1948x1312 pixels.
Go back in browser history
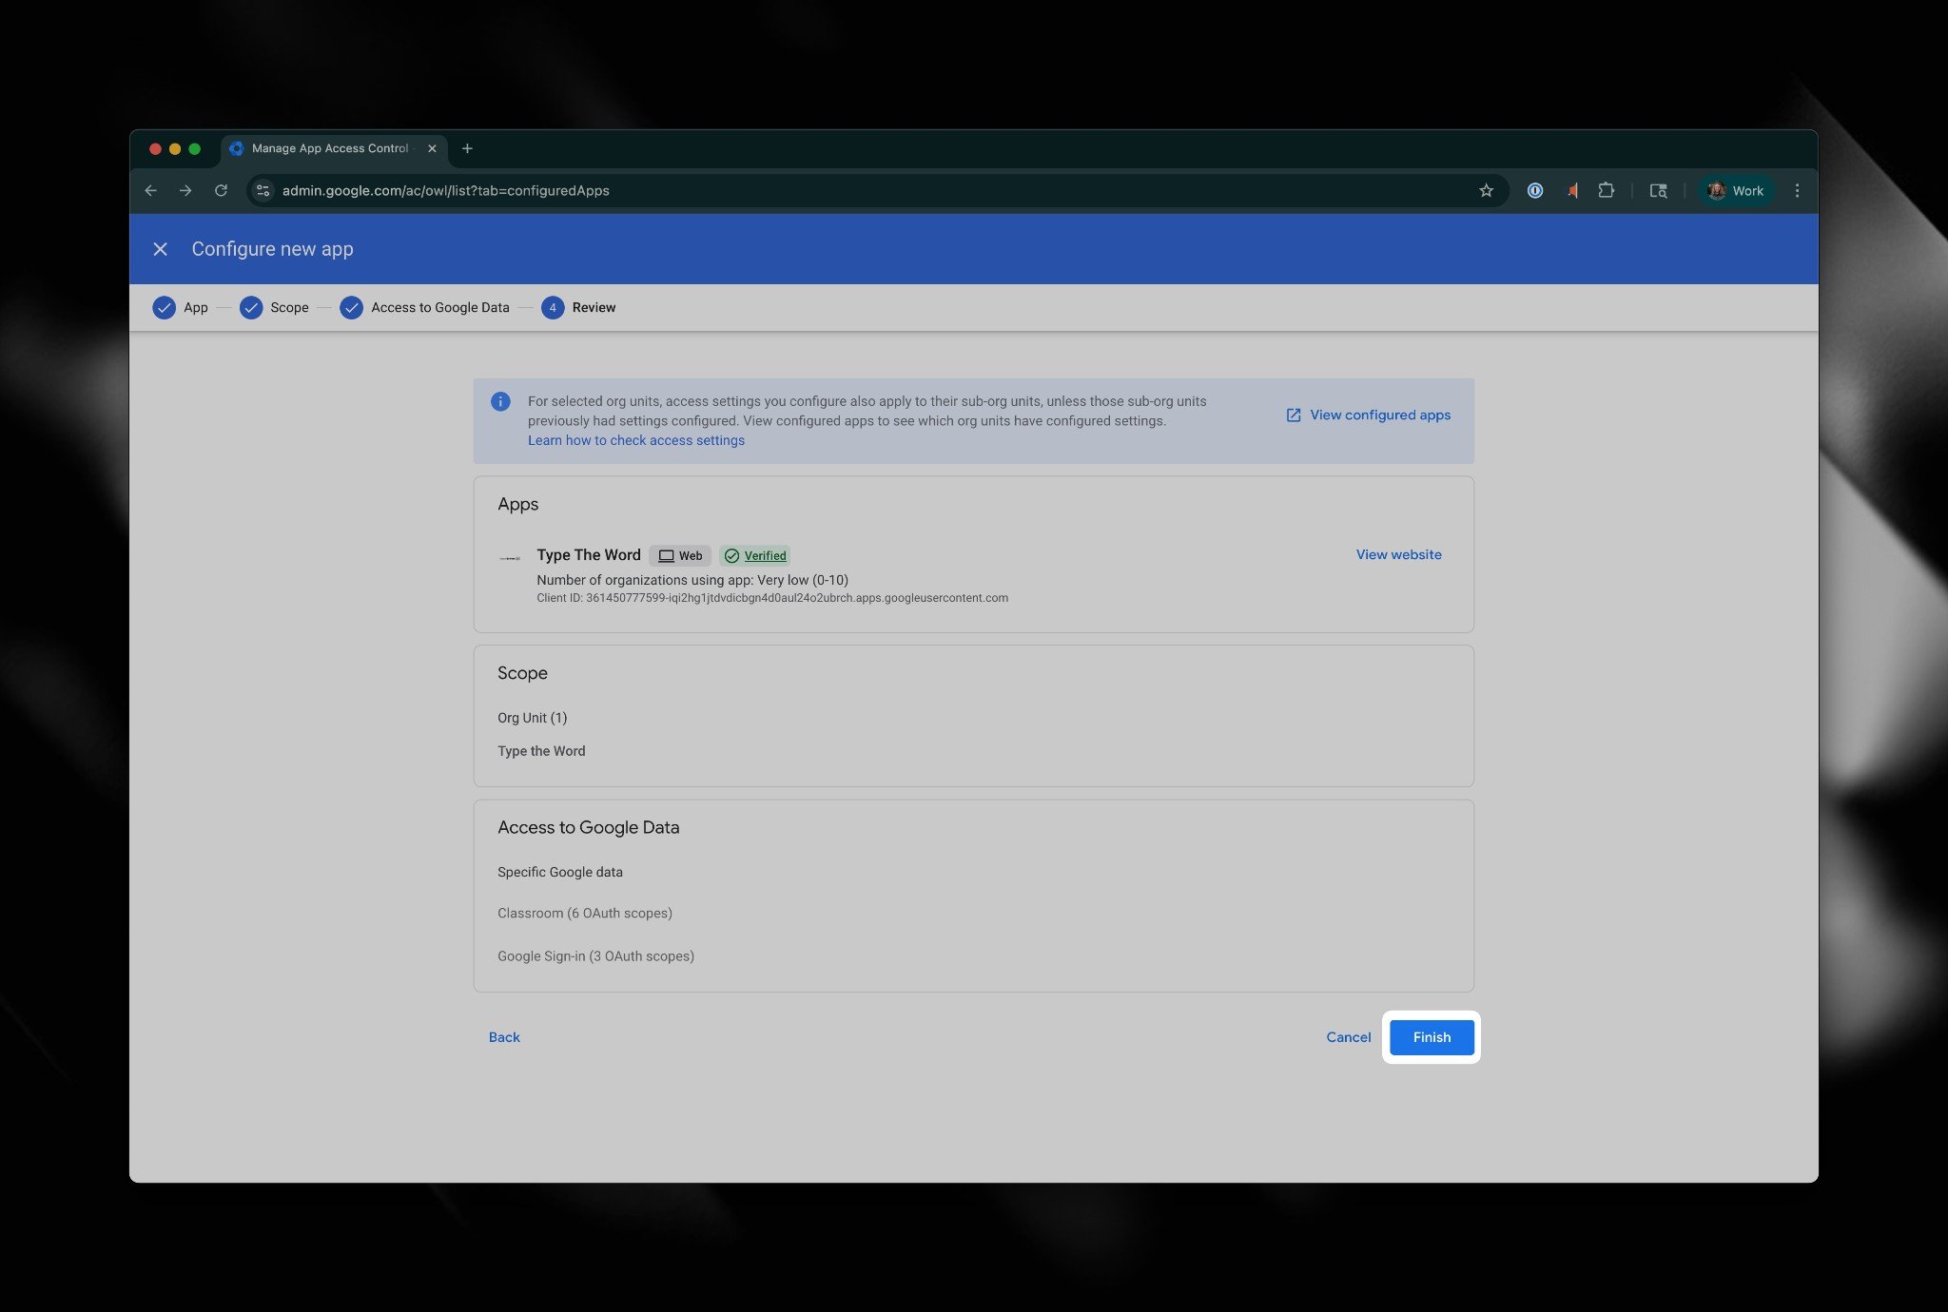pyautogui.click(x=151, y=191)
